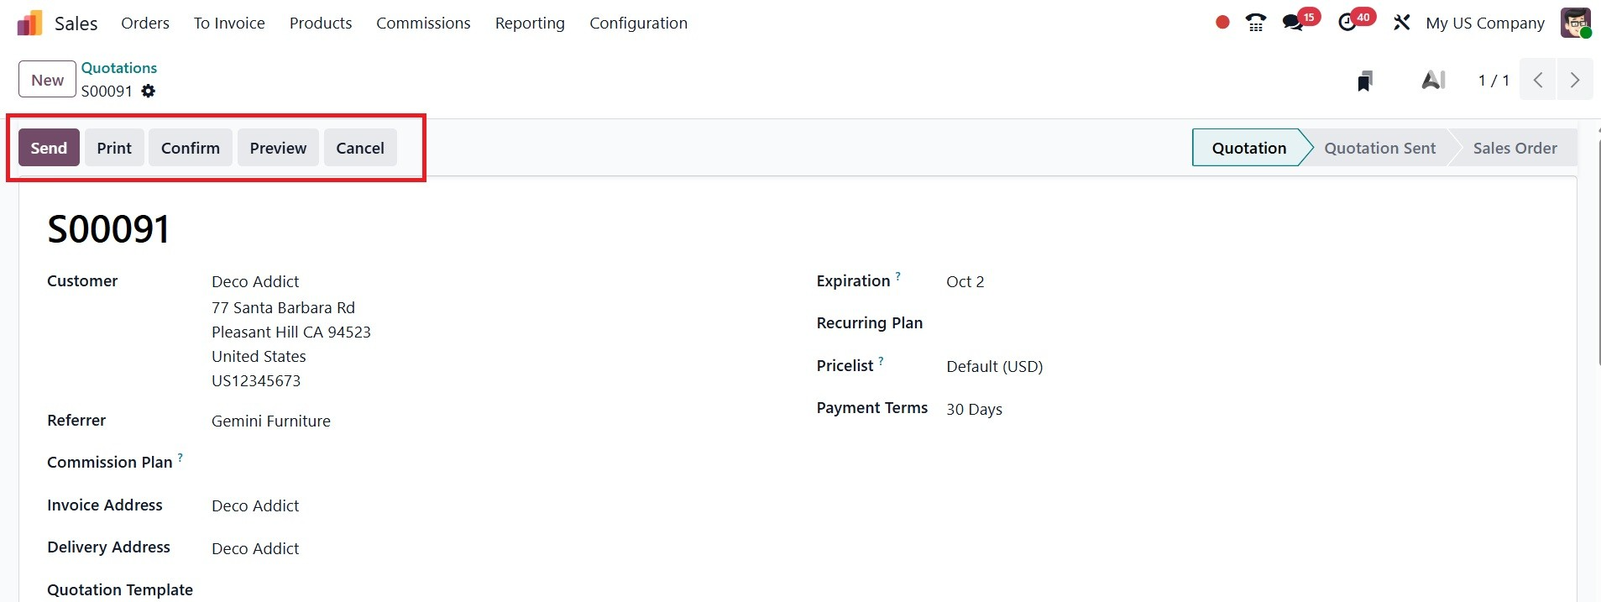Click the red recording dot indicator

(x=1222, y=23)
